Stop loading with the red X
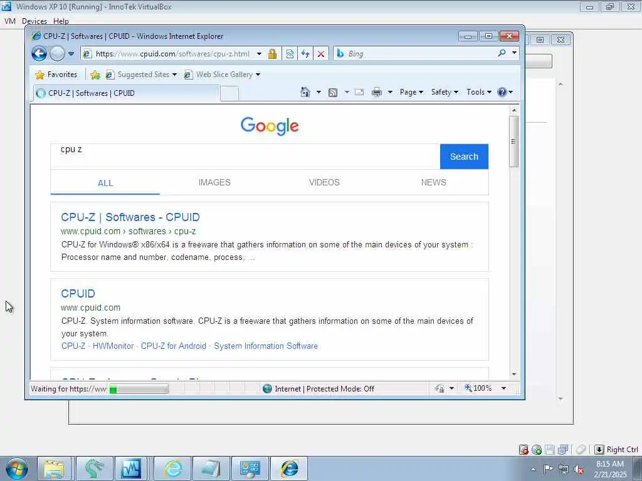Screen dimensions: 642x481 321,54
